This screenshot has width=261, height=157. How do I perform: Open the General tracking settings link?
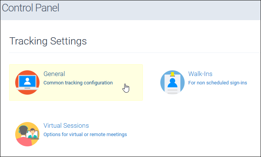(x=54, y=74)
